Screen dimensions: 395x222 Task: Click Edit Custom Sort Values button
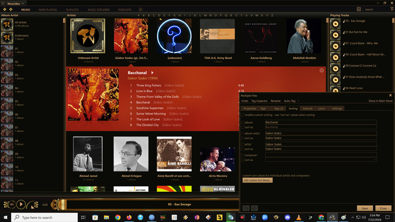[x=257, y=180]
